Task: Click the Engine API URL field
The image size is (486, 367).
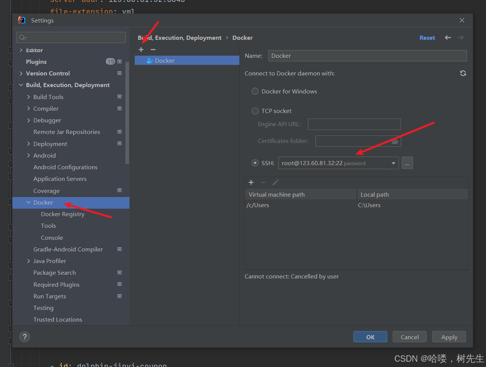Action: (x=354, y=124)
